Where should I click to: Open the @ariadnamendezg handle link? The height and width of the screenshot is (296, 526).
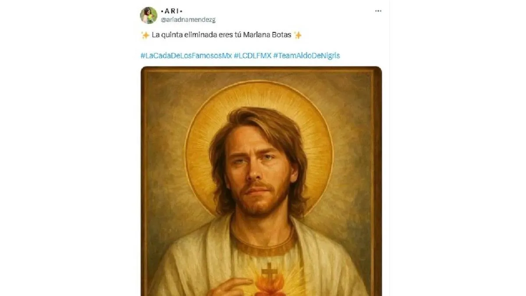pyautogui.click(x=188, y=19)
